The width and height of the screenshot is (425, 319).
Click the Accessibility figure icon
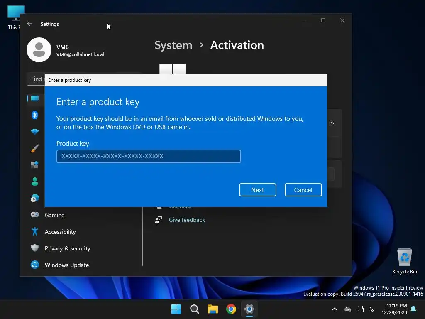[x=35, y=231]
